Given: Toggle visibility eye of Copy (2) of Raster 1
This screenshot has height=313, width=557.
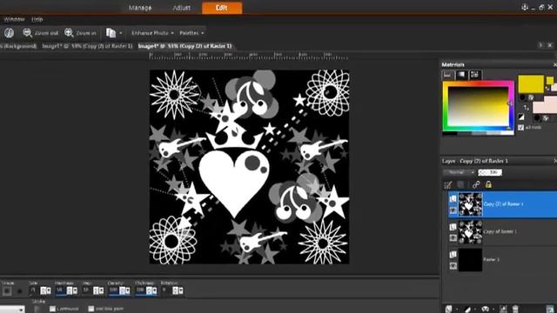Looking at the screenshot, I should (x=453, y=210).
